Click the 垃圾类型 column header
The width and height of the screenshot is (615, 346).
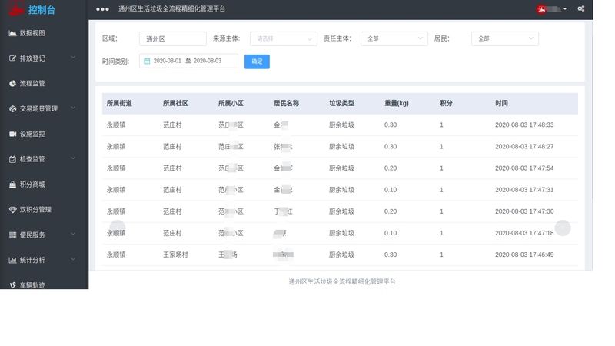[x=341, y=103]
